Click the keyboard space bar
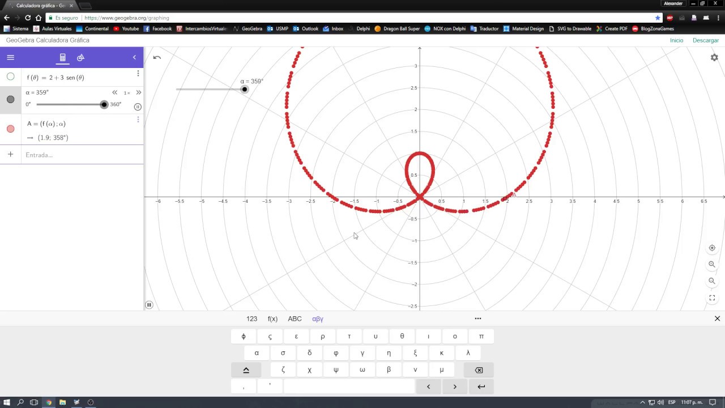This screenshot has height=408, width=725. click(349, 386)
